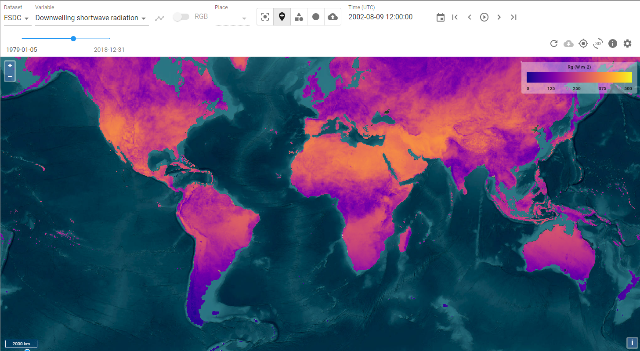The image size is (640, 351).
Task: Step to the next time step
Action: point(499,17)
